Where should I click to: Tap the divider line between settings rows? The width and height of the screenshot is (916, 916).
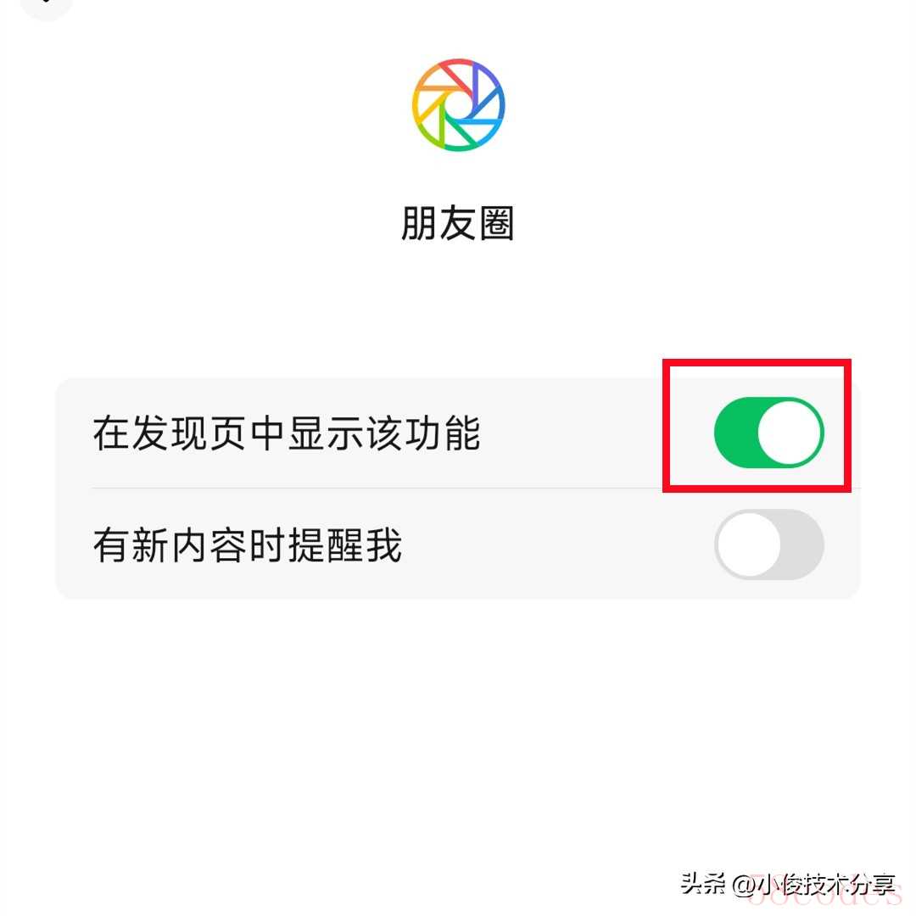[476, 488]
